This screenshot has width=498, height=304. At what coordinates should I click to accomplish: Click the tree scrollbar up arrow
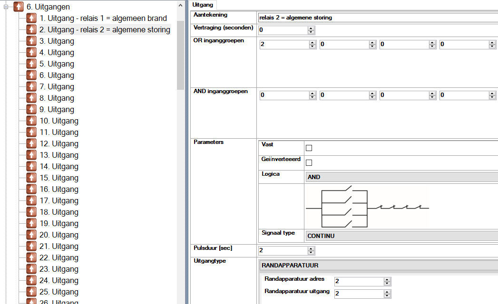pyautogui.click(x=180, y=5)
